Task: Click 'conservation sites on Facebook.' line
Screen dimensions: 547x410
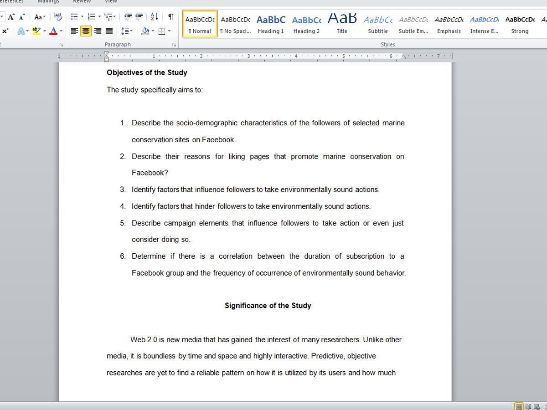Action: click(x=184, y=140)
